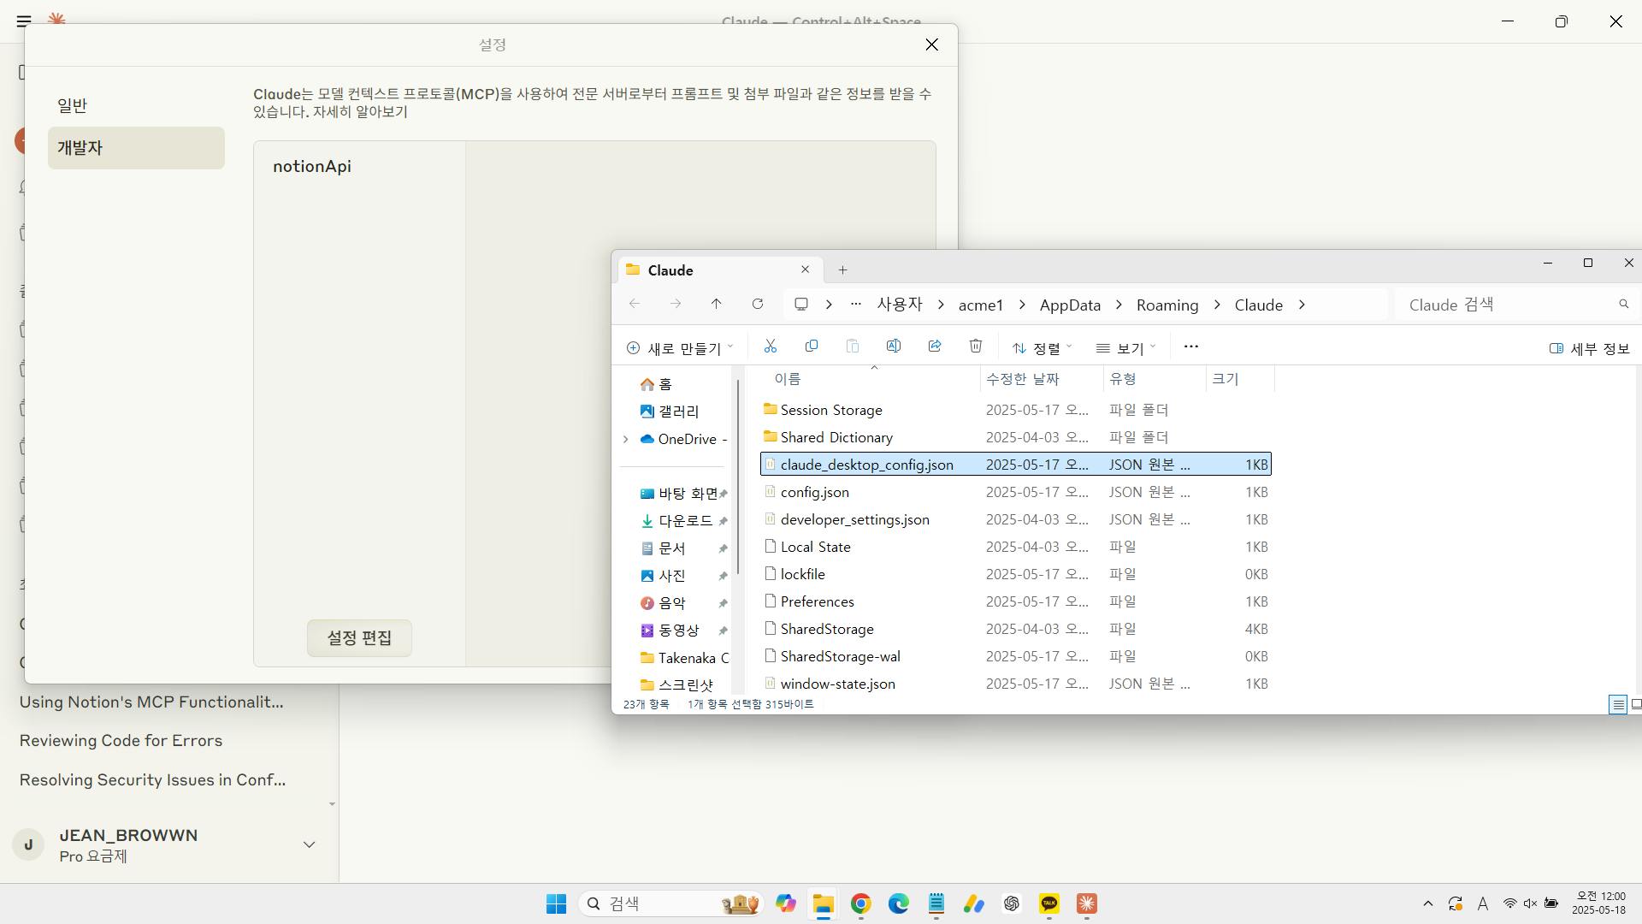Image resolution: width=1642 pixels, height=924 pixels.
Task: Open the 정렬 sort dropdown
Action: 1042,348
